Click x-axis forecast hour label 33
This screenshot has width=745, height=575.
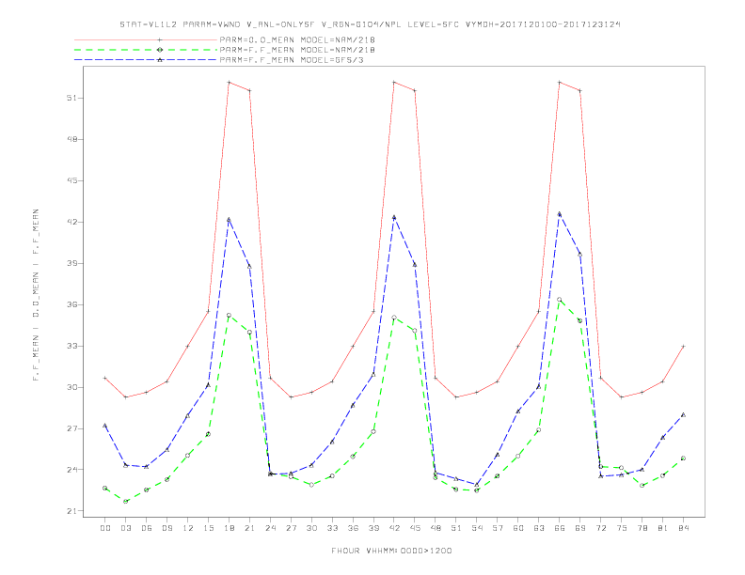(332, 528)
